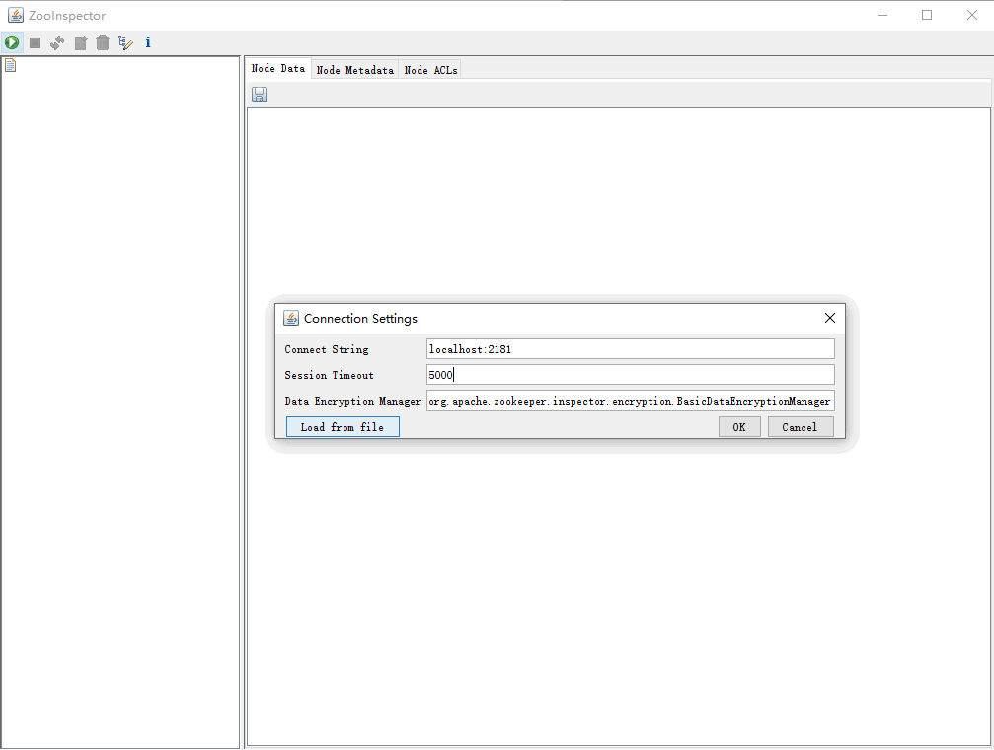
Task: Switch to the Node ACLs tab
Action: (x=431, y=70)
